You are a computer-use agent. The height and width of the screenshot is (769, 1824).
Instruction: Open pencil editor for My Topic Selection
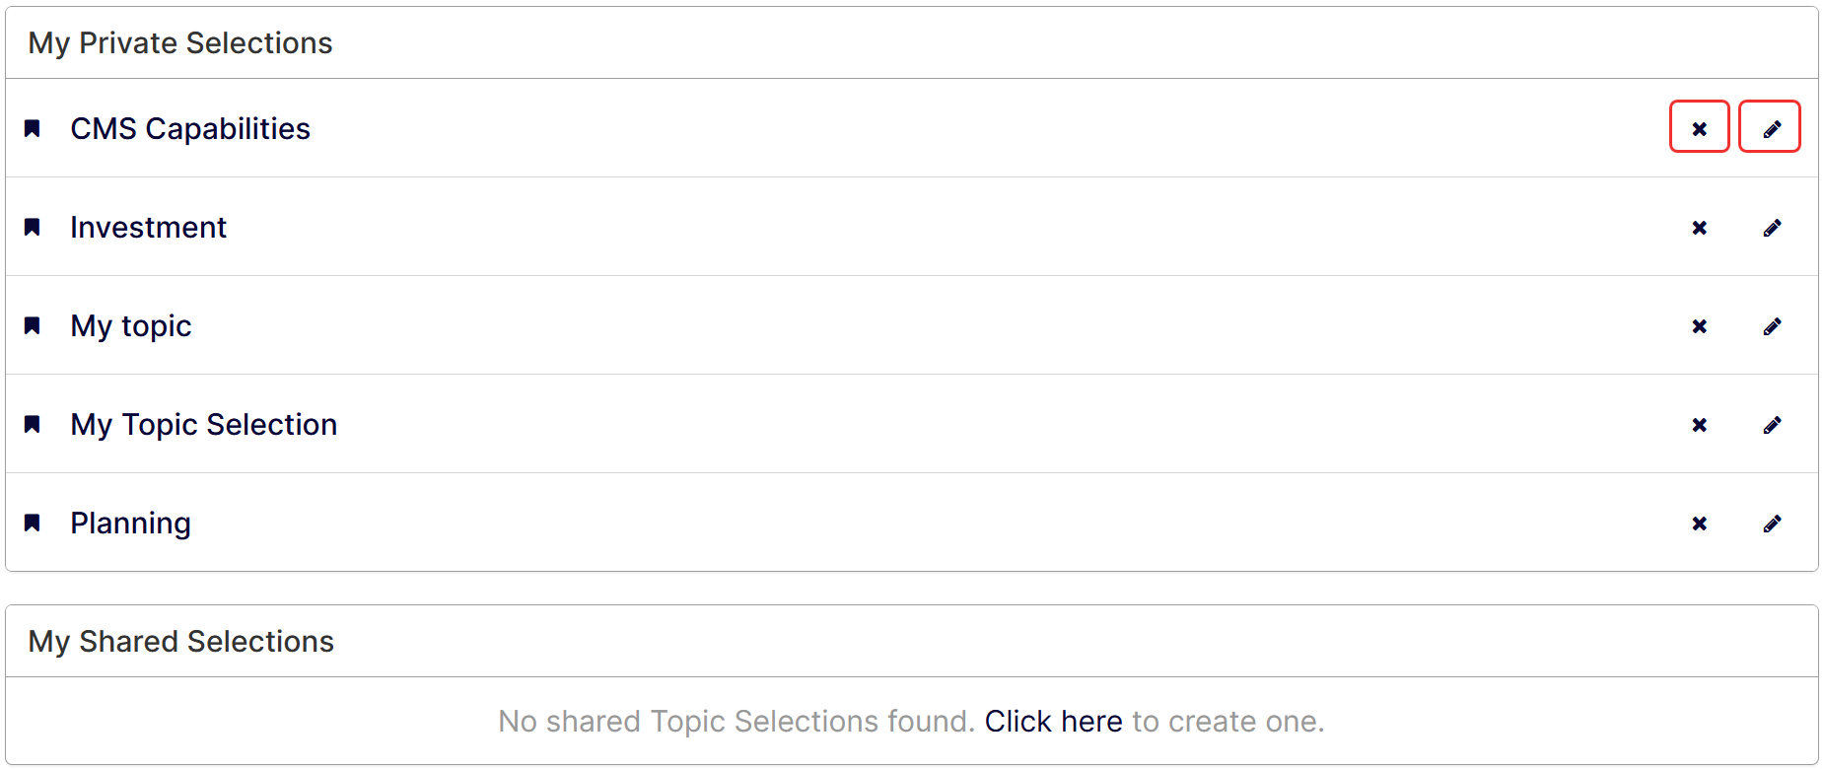coord(1772,425)
